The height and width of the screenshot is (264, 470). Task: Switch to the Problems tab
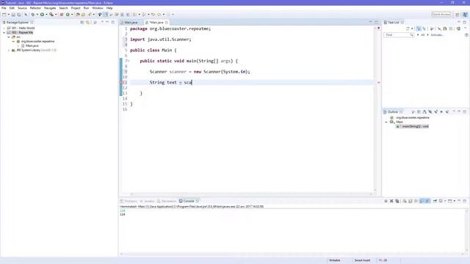129,201
